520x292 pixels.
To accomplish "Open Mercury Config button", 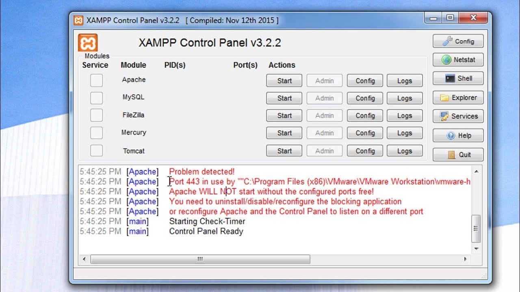I will 365,133.
